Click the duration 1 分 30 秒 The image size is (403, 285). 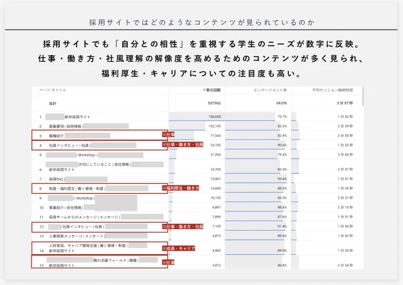pos(345,226)
